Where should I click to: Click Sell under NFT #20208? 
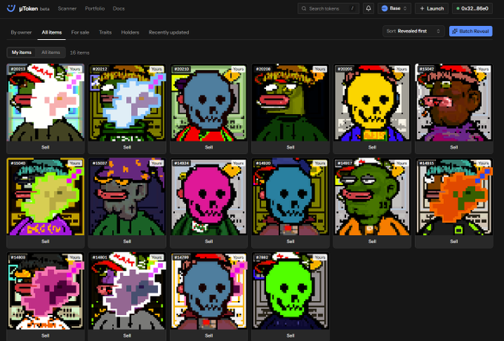(291, 147)
